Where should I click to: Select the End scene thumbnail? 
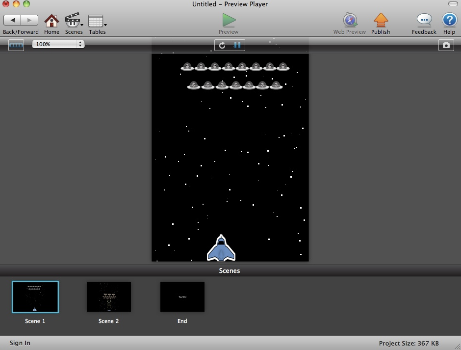tap(182, 296)
